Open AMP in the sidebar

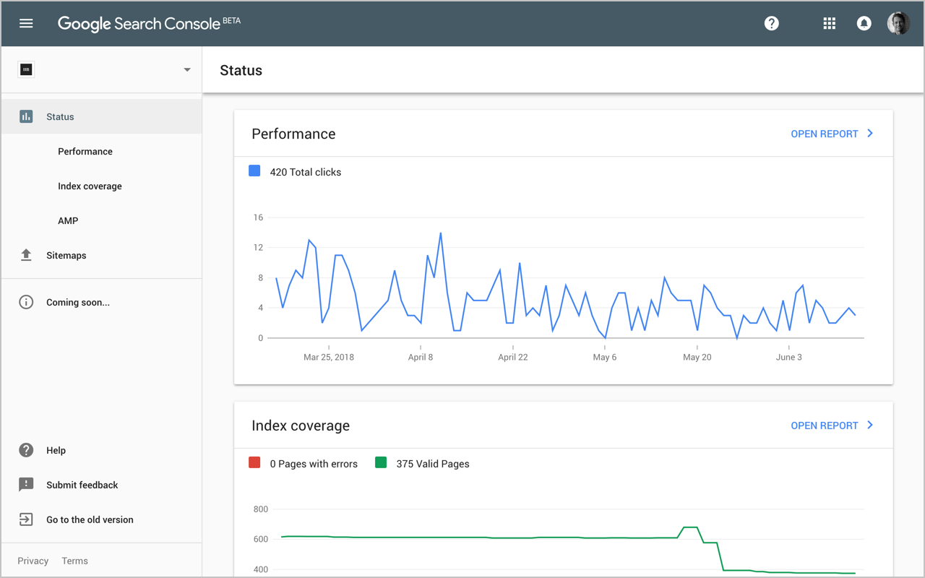coord(68,221)
